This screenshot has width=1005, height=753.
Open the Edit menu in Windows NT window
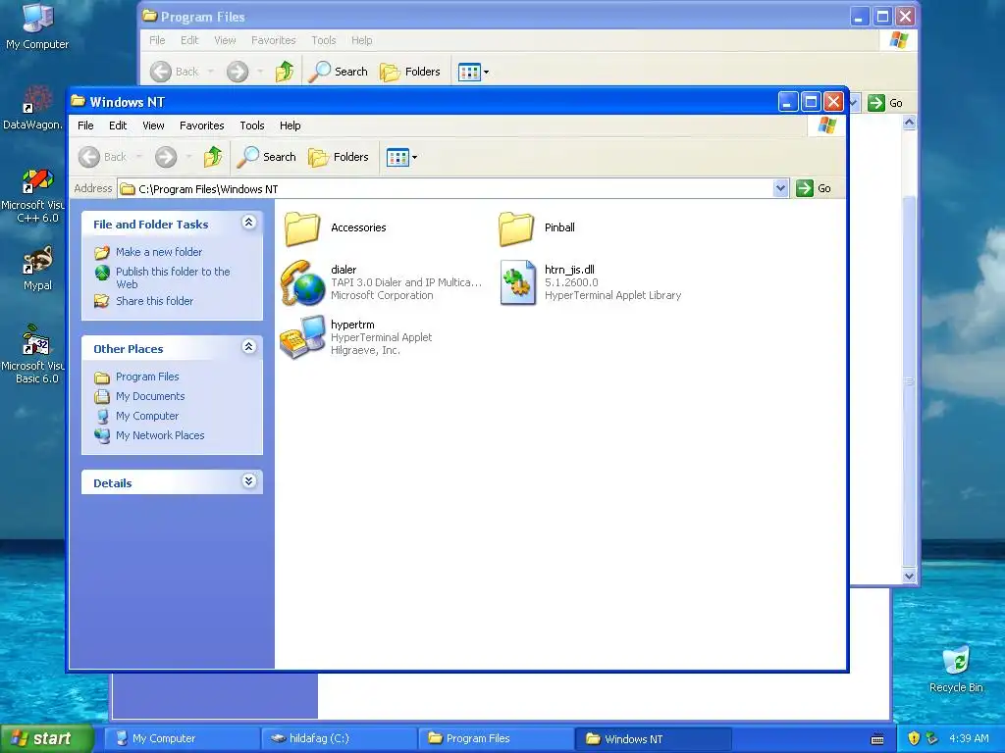coord(118,125)
